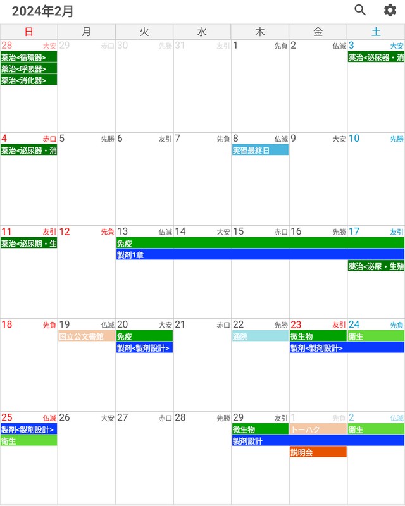Image resolution: width=405 pixels, height=506 pixels.
Task: Select the 金 (Friday) column header
Action: point(318,32)
